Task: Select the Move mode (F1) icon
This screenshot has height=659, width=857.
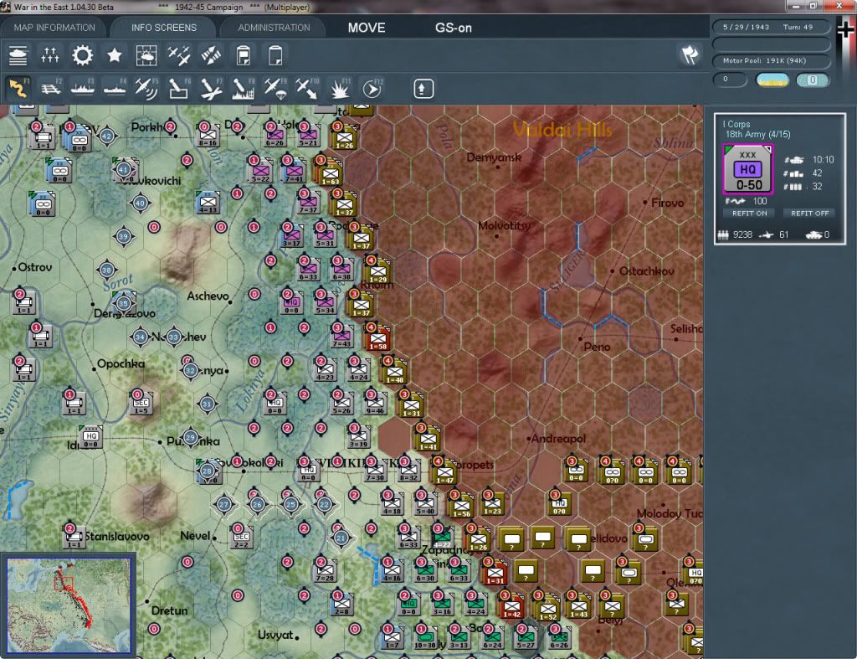Action: tap(18, 88)
